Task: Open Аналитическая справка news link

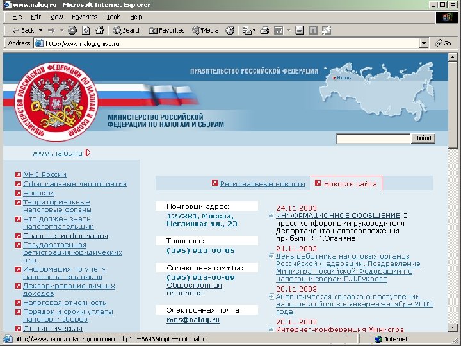Action: (354, 304)
